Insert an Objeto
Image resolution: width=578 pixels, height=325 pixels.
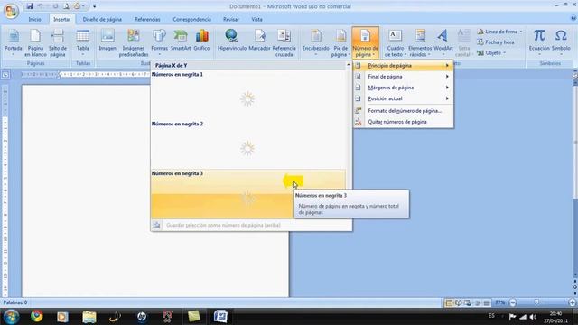(491, 53)
